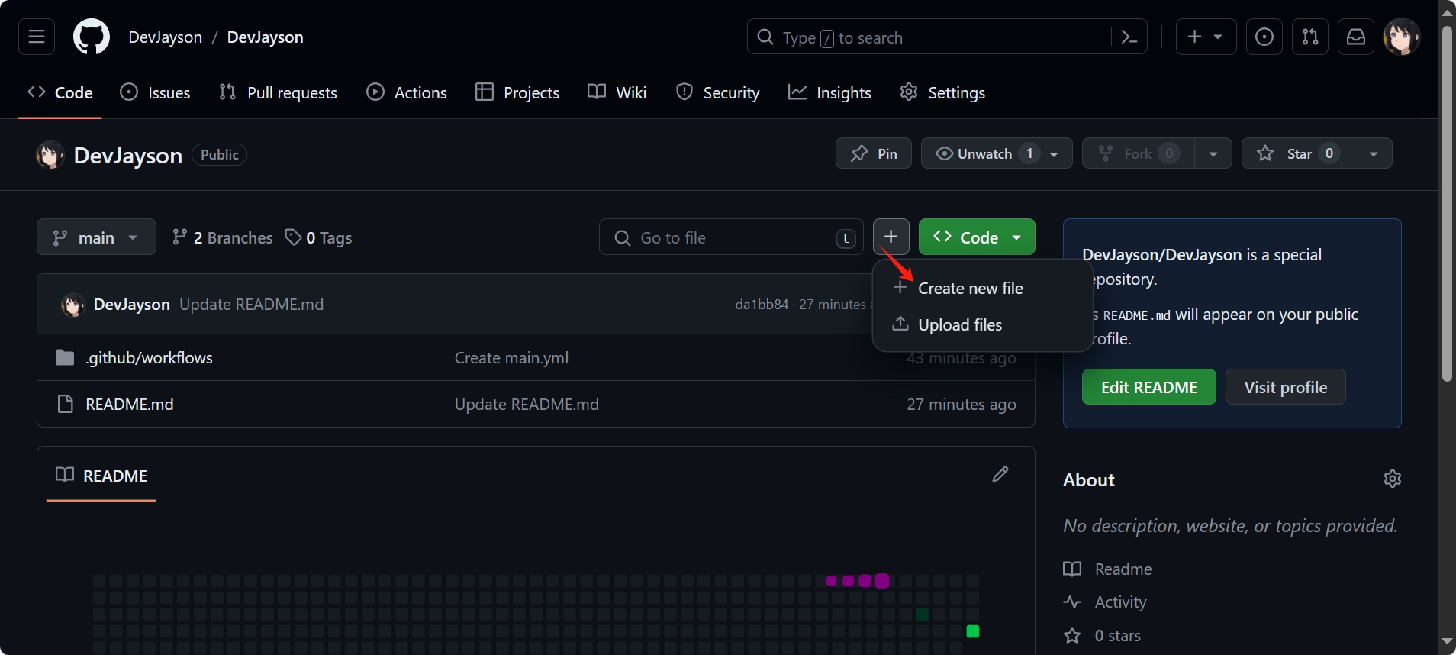Viewport: 1456px width, 655px height.
Task: Pin this repository
Action: click(x=874, y=153)
